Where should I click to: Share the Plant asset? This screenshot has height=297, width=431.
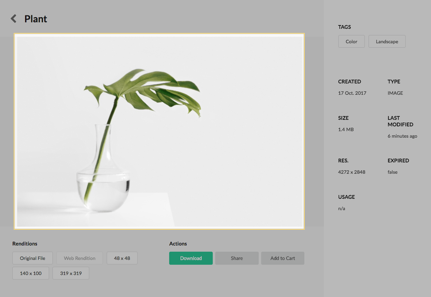[x=237, y=258]
